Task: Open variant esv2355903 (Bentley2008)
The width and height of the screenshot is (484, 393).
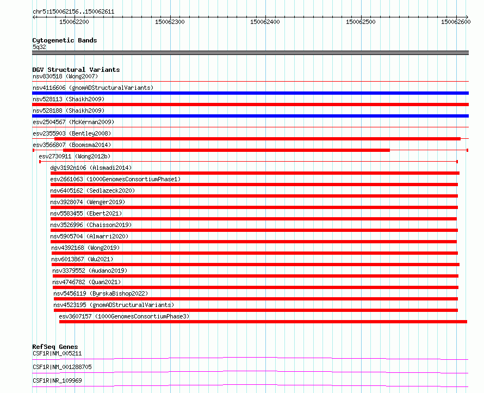Action: tap(72, 133)
